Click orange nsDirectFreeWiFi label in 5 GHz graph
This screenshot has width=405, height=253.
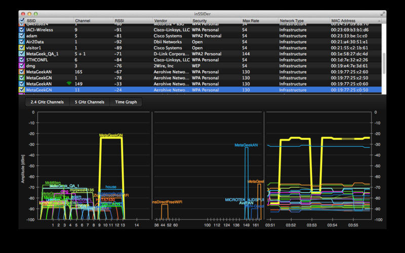(x=167, y=202)
